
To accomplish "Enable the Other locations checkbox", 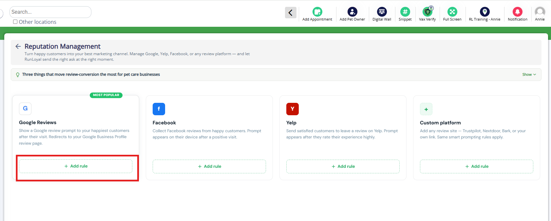I will (15, 22).
